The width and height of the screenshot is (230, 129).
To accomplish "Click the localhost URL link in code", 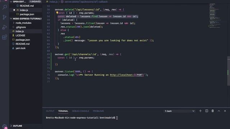I will pos(127,75).
